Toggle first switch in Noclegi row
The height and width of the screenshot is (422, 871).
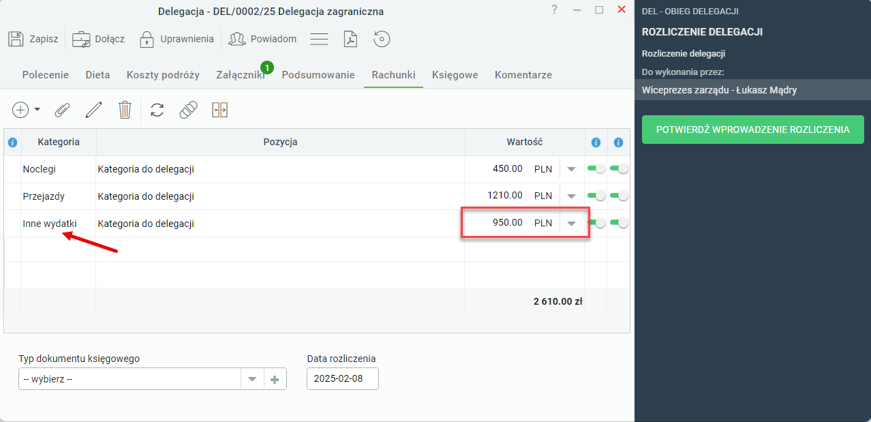point(596,169)
